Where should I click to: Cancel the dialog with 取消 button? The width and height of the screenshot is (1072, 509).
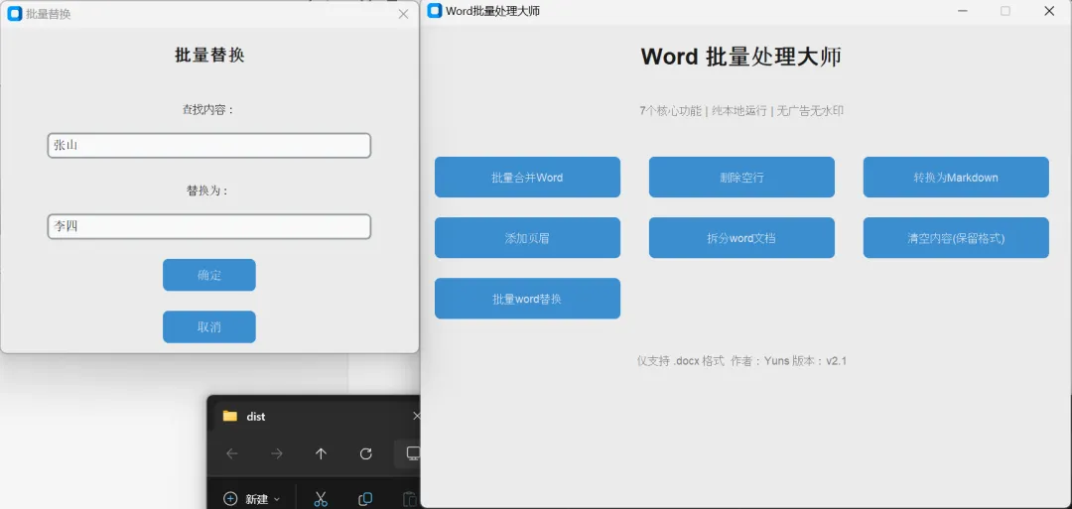click(209, 326)
